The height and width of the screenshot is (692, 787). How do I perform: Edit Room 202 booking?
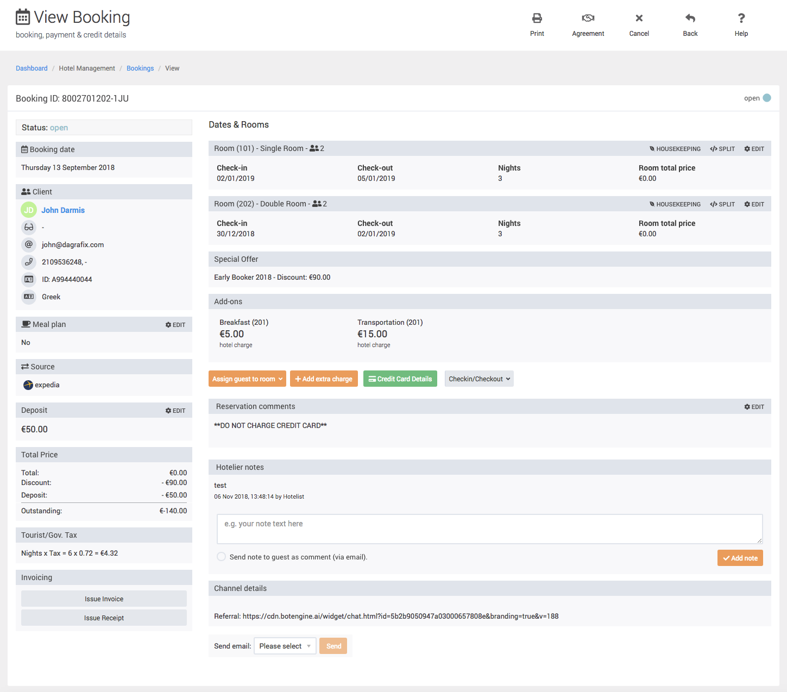[754, 204]
